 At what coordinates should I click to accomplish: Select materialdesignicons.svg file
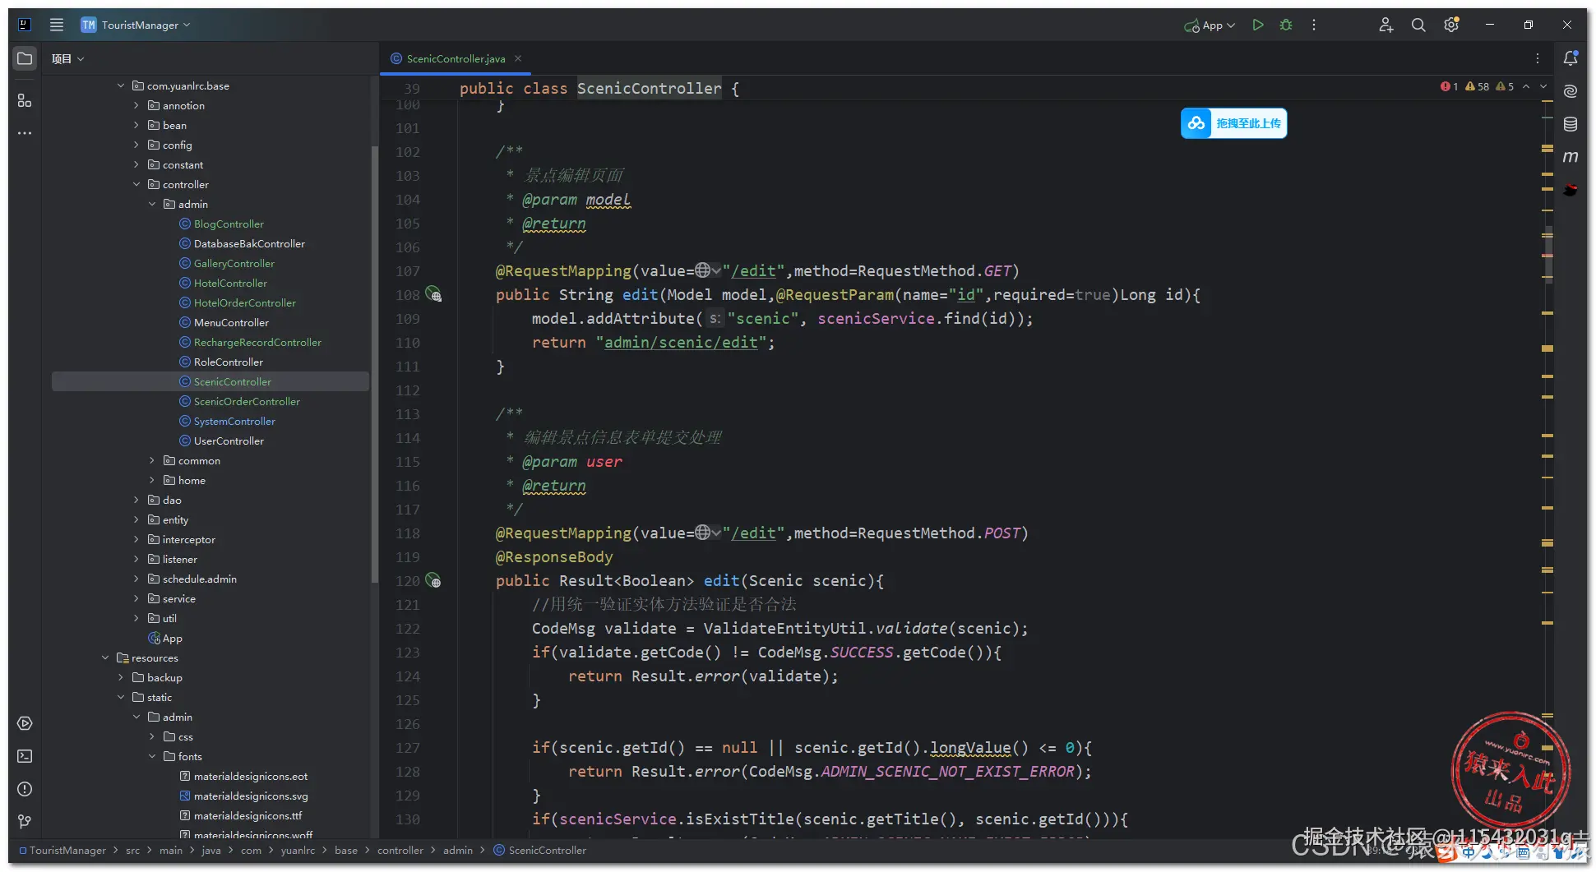click(251, 796)
